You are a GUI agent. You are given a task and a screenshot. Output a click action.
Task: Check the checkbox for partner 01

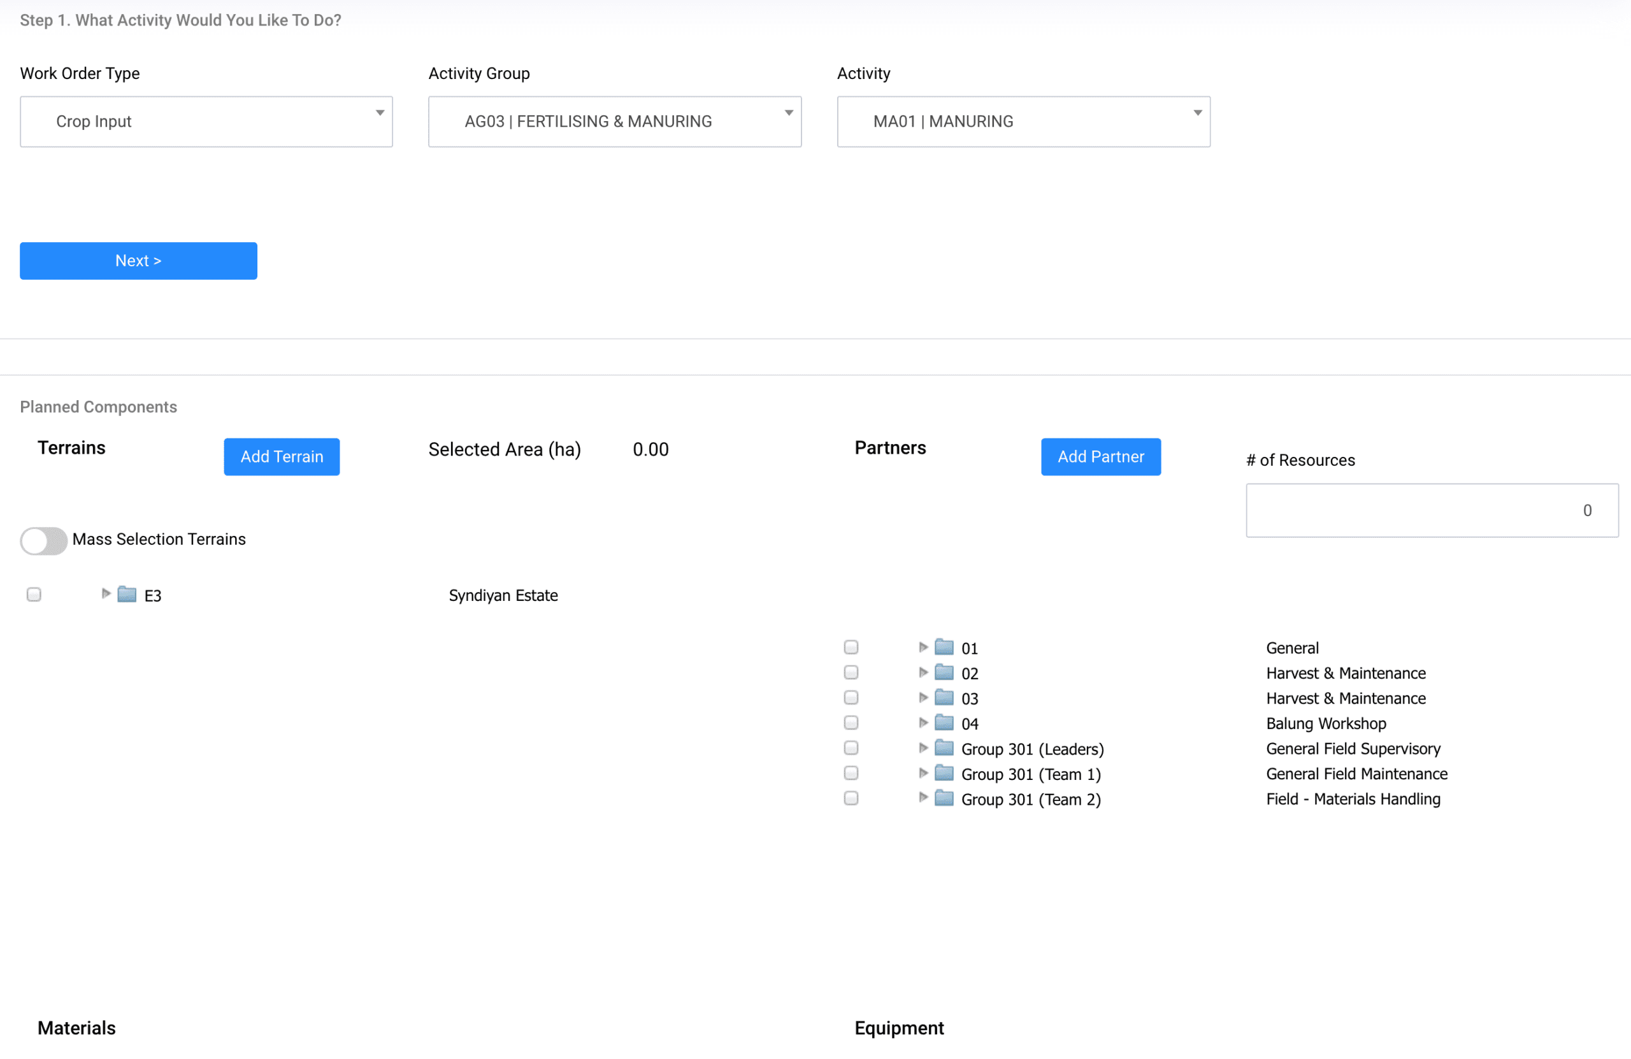coord(851,647)
